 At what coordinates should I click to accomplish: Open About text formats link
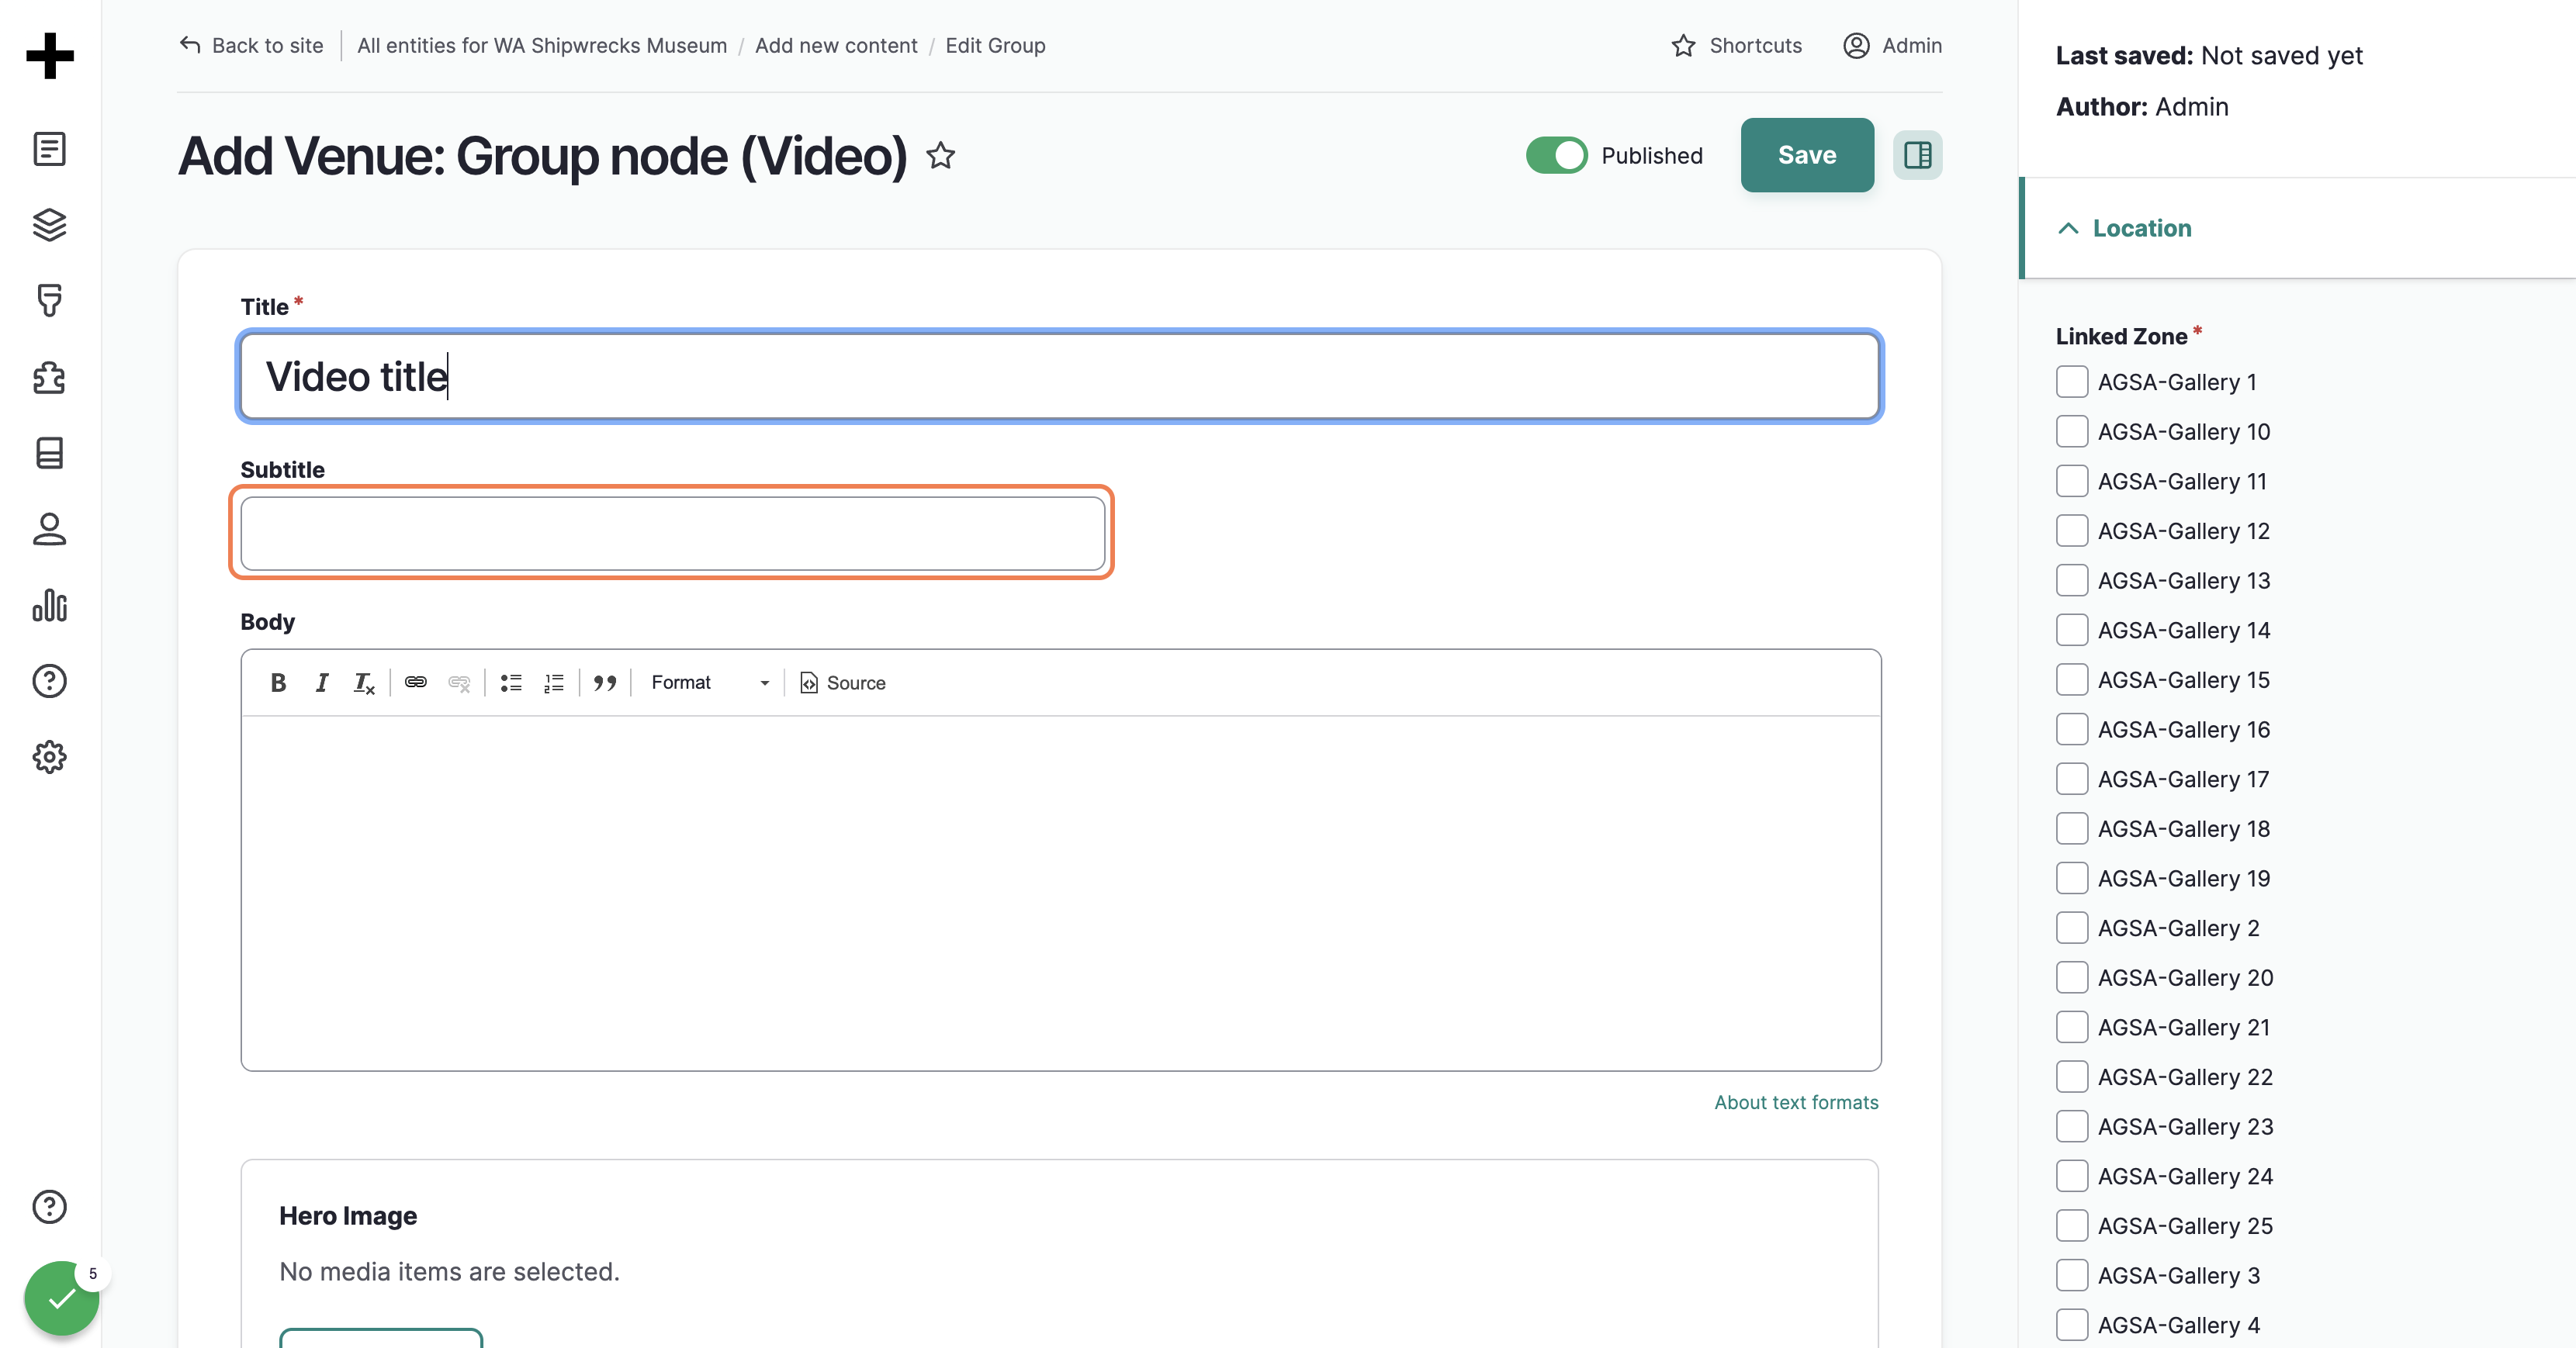(x=1796, y=1102)
